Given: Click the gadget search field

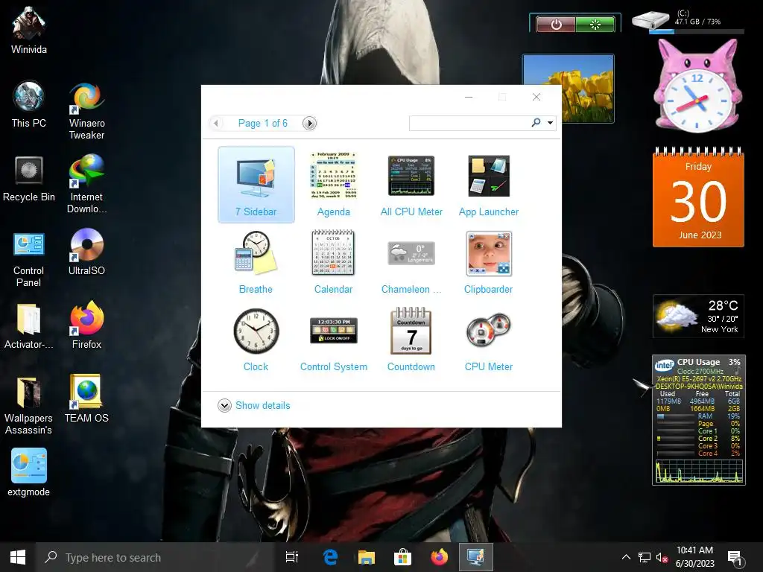Looking at the screenshot, I should 469,123.
